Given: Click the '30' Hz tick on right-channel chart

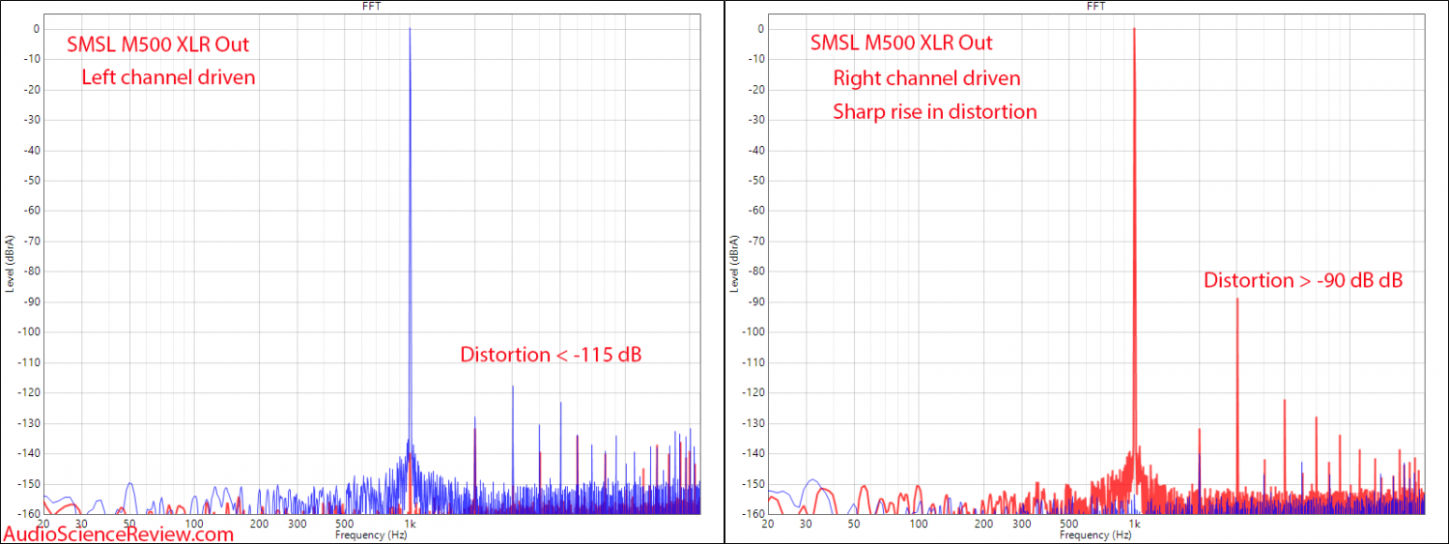Looking at the screenshot, I should click(x=807, y=524).
